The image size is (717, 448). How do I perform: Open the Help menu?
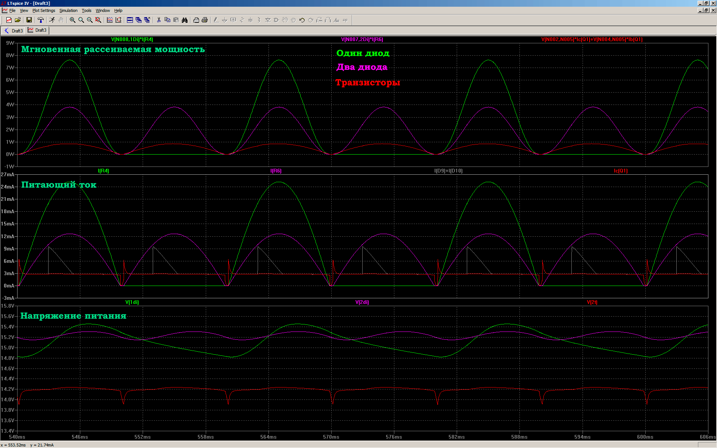(118, 10)
